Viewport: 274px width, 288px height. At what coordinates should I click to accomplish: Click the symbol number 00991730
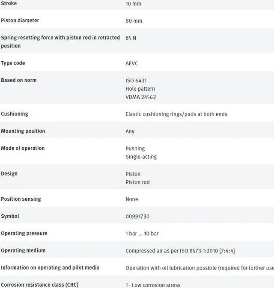(137, 217)
